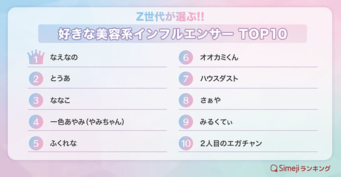Select the name とうあ
The image size is (341, 177).
60,79
